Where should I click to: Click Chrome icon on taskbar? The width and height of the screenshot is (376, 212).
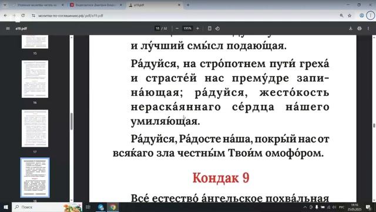click(113, 207)
